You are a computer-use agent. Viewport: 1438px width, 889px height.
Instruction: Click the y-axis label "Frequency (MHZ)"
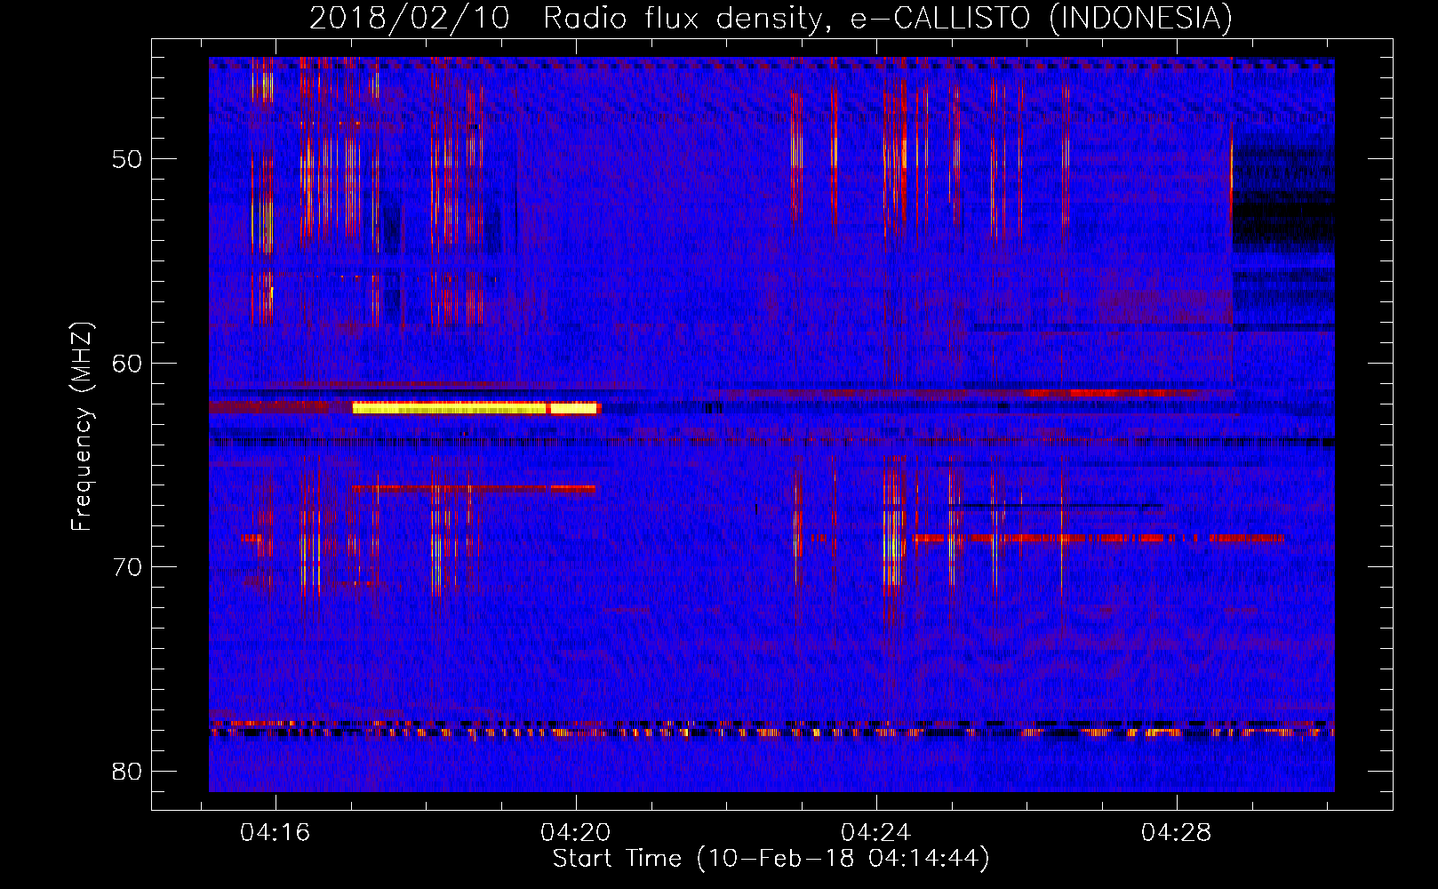tap(82, 427)
